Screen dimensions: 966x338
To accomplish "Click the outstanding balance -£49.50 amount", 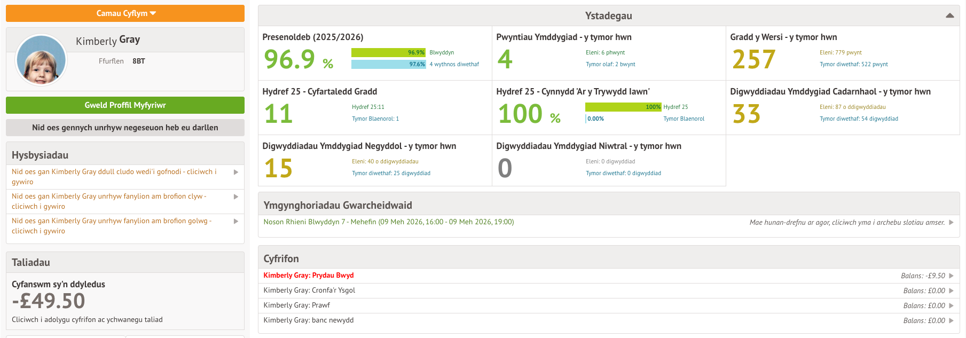I will pos(49,301).
